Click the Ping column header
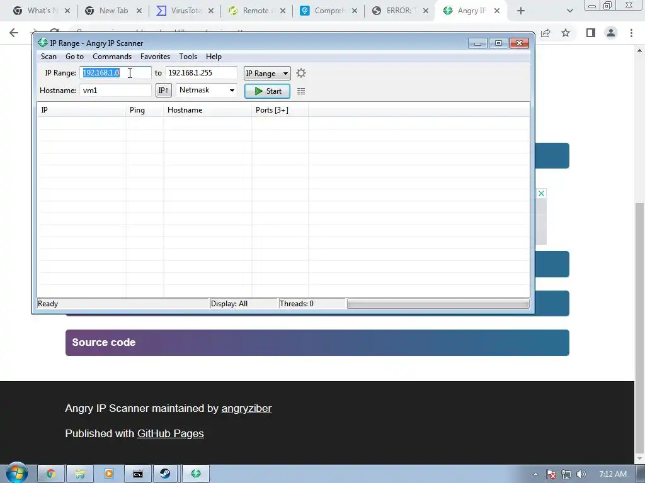 click(x=144, y=110)
